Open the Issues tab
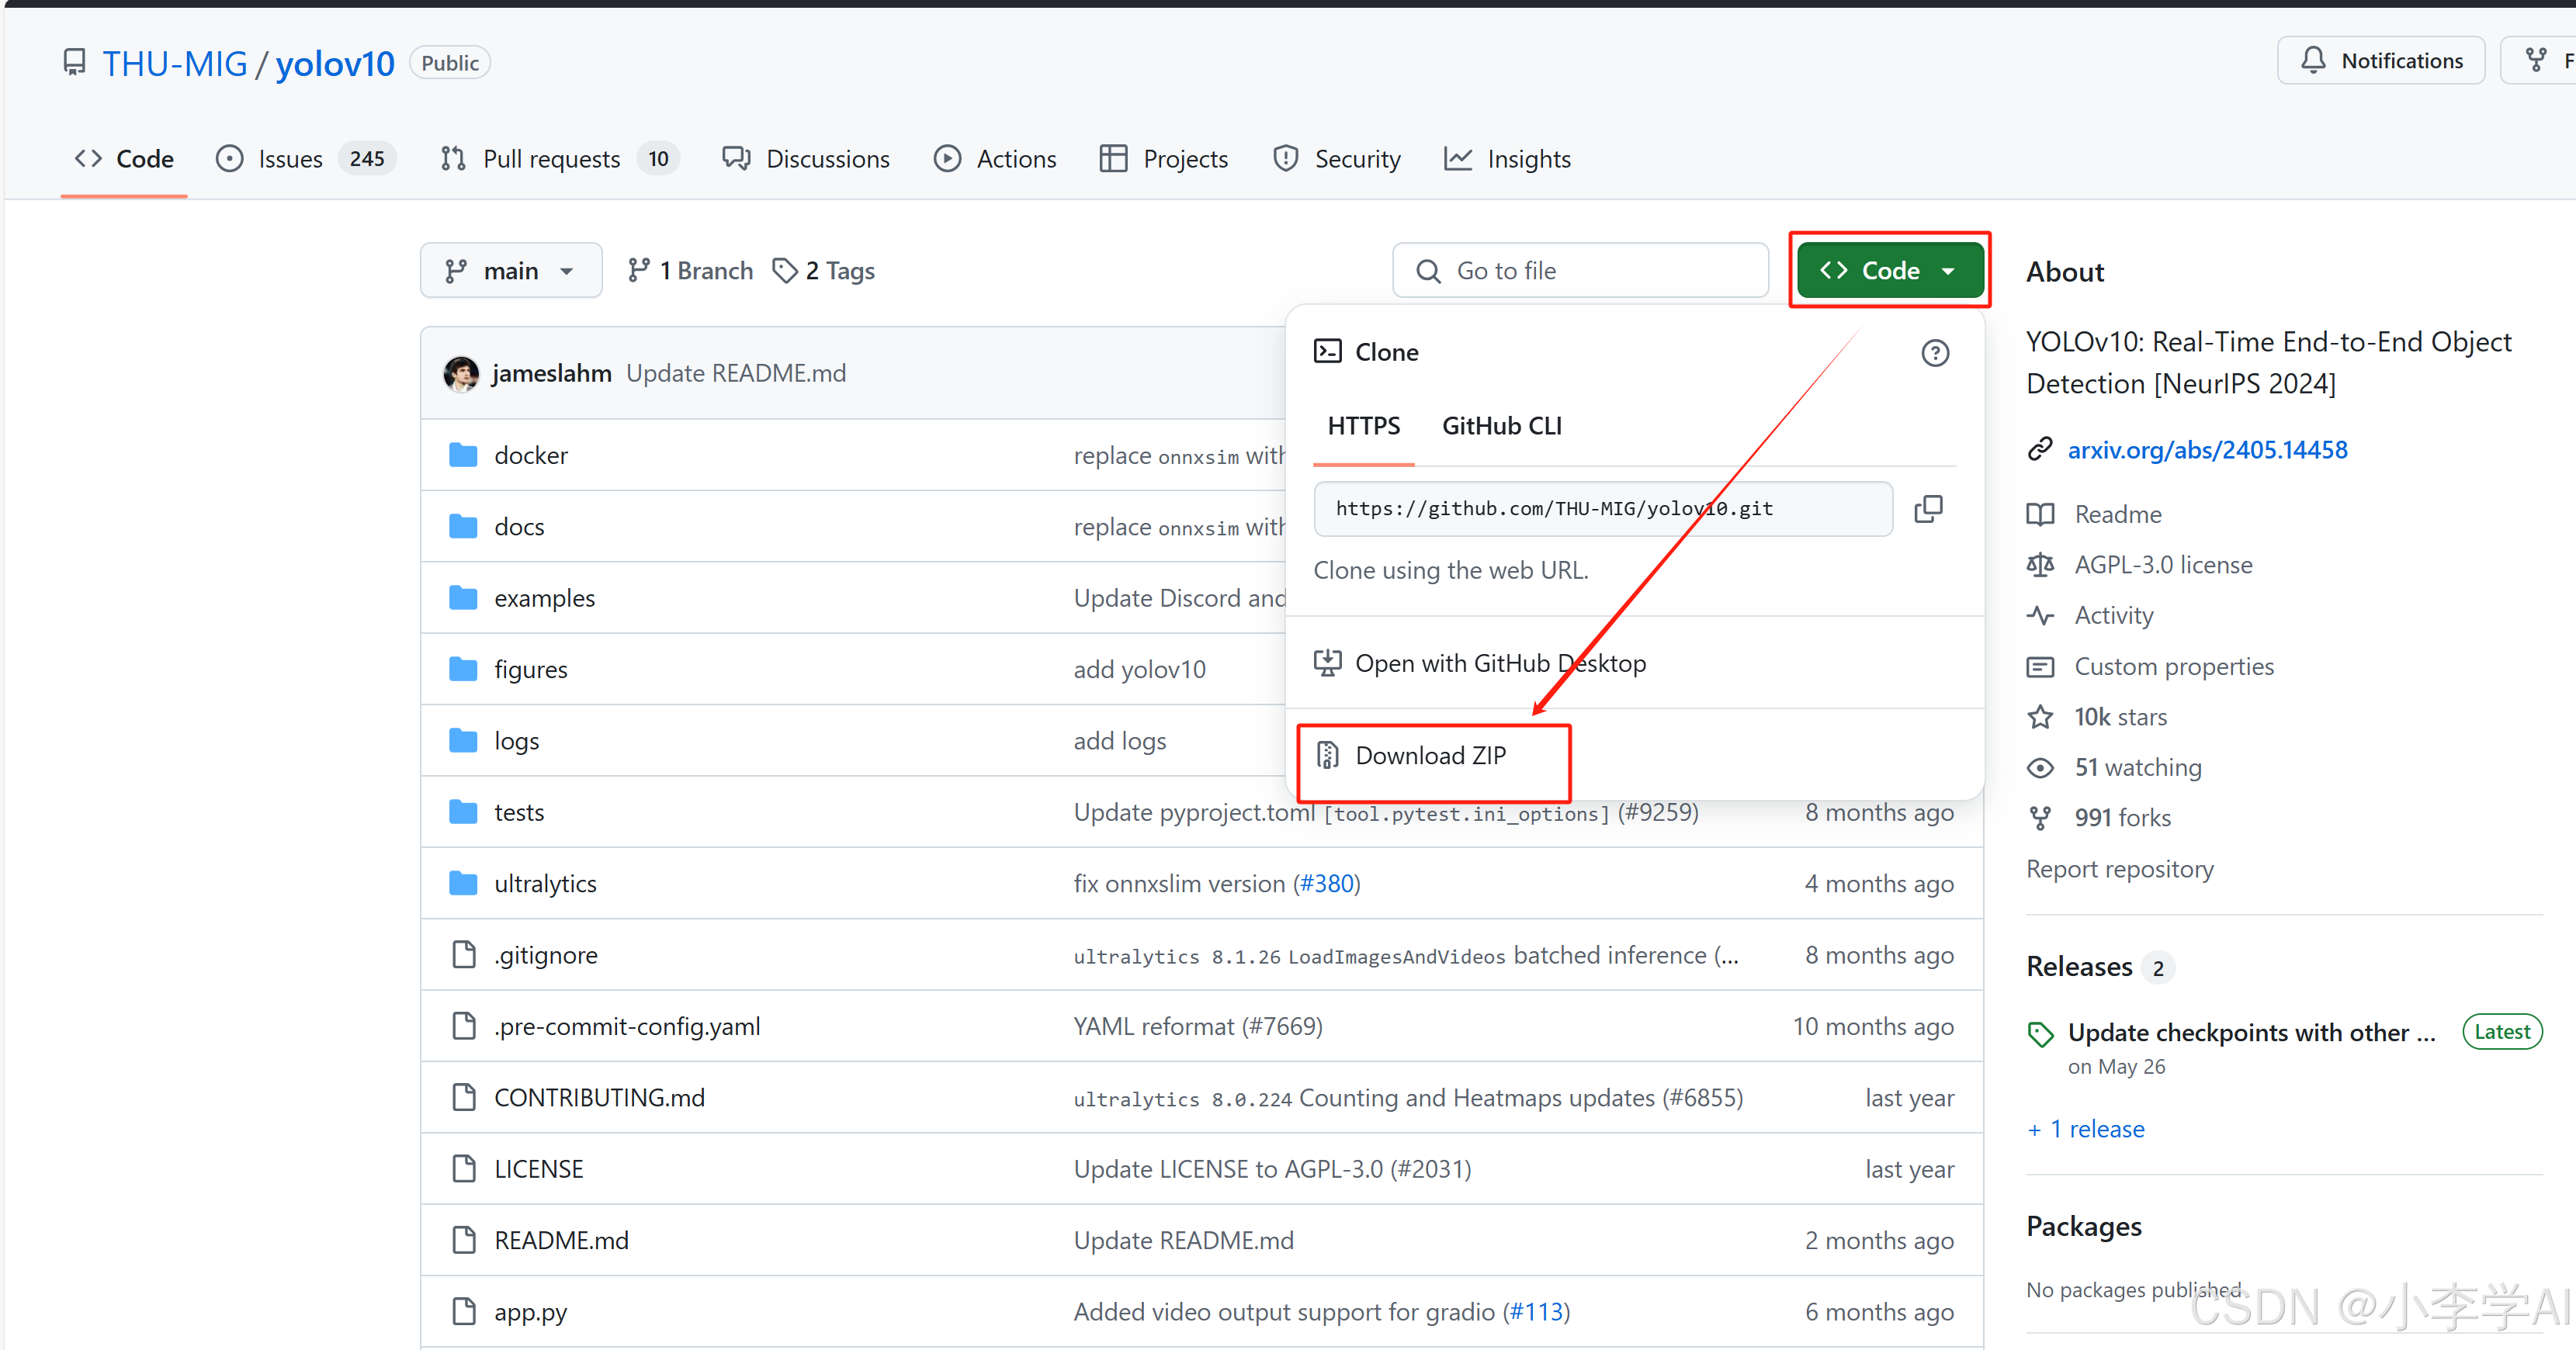Image resolution: width=2576 pixels, height=1350 pixels. (x=289, y=159)
